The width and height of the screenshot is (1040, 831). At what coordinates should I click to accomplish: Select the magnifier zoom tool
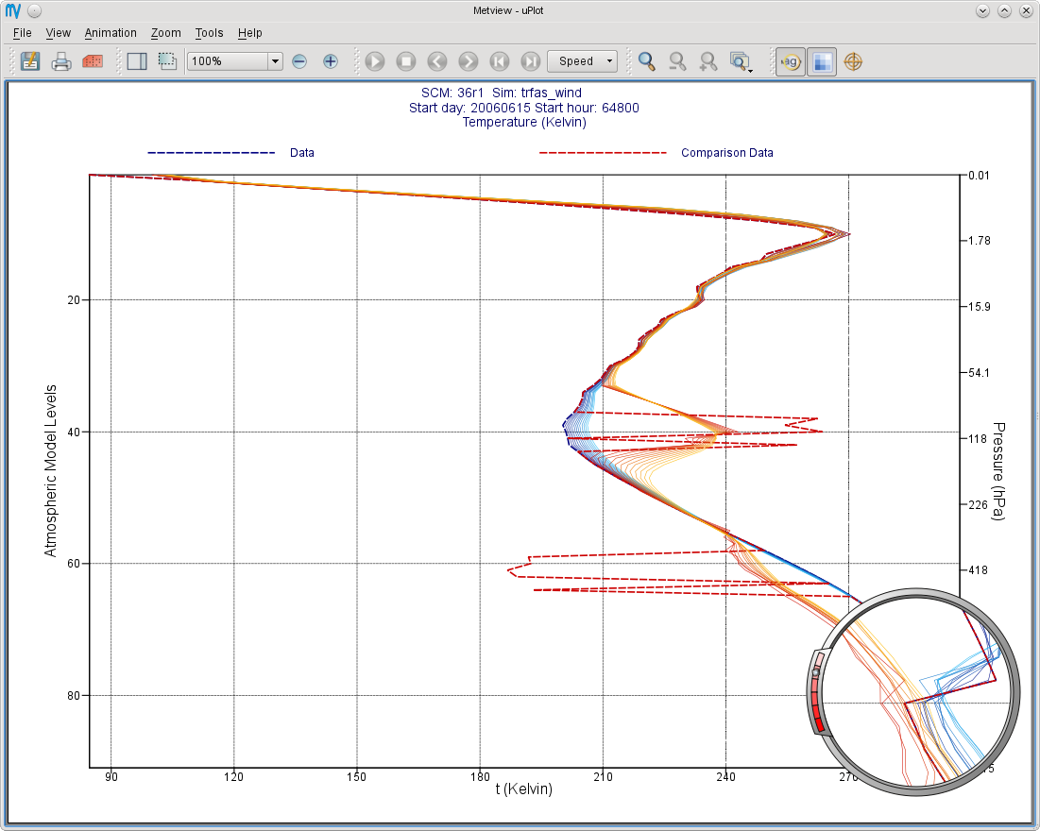[x=647, y=61]
